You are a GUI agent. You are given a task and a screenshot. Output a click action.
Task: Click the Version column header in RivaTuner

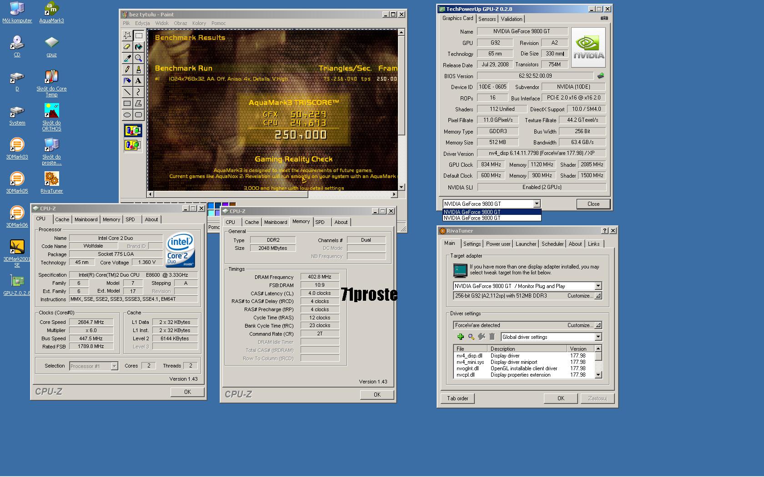[x=581, y=349]
